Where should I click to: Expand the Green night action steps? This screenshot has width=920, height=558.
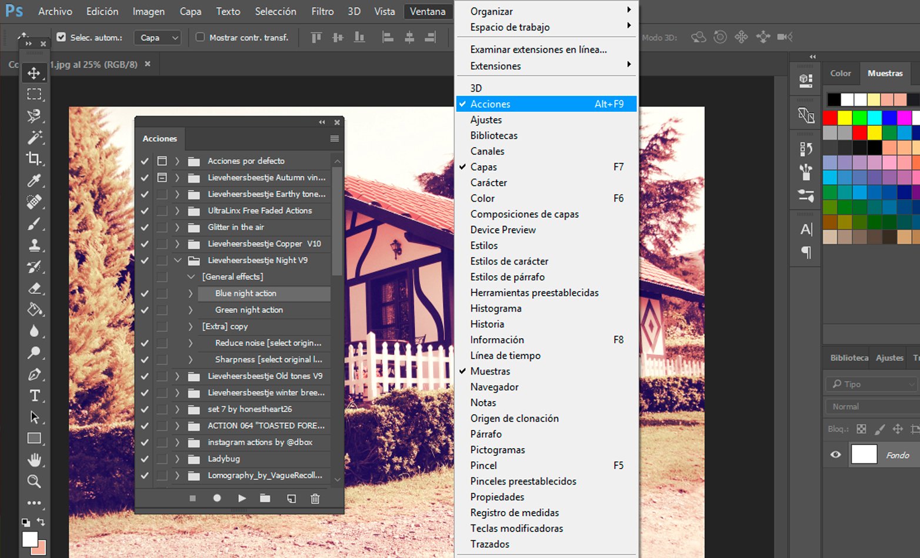coord(190,310)
